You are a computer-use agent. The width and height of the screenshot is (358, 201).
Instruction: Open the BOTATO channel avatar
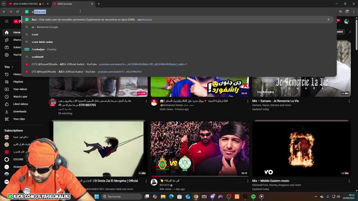click(154, 182)
